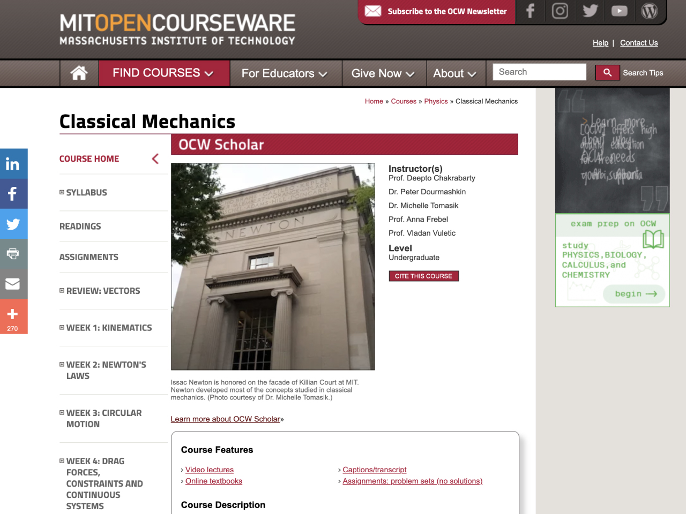Open the Help link
This screenshot has width=686, height=514.
600,43
